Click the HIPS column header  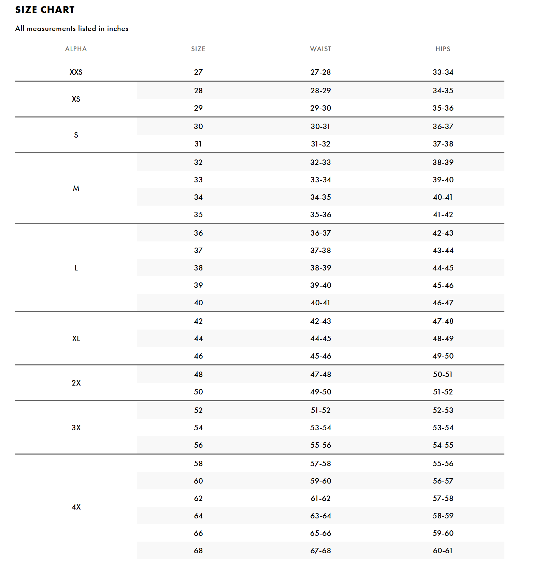pos(443,49)
